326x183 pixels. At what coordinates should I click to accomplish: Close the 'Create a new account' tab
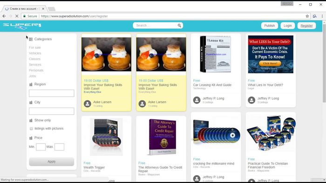click(43, 9)
